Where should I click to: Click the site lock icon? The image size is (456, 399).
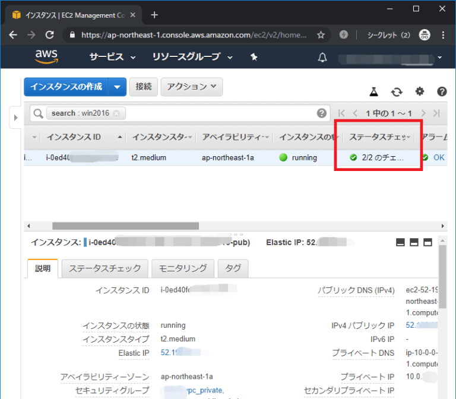click(x=72, y=35)
